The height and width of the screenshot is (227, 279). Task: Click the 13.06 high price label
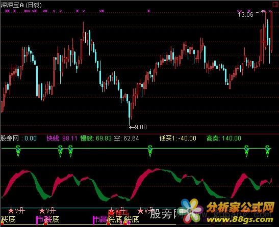click(245, 15)
